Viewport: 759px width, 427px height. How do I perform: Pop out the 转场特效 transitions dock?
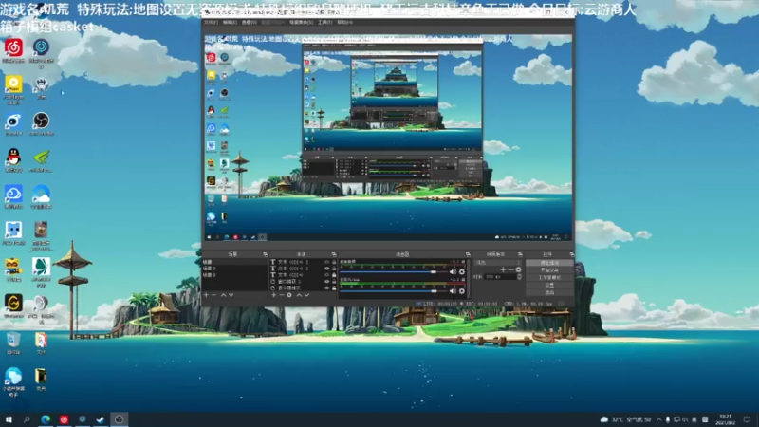pyautogui.click(x=520, y=254)
